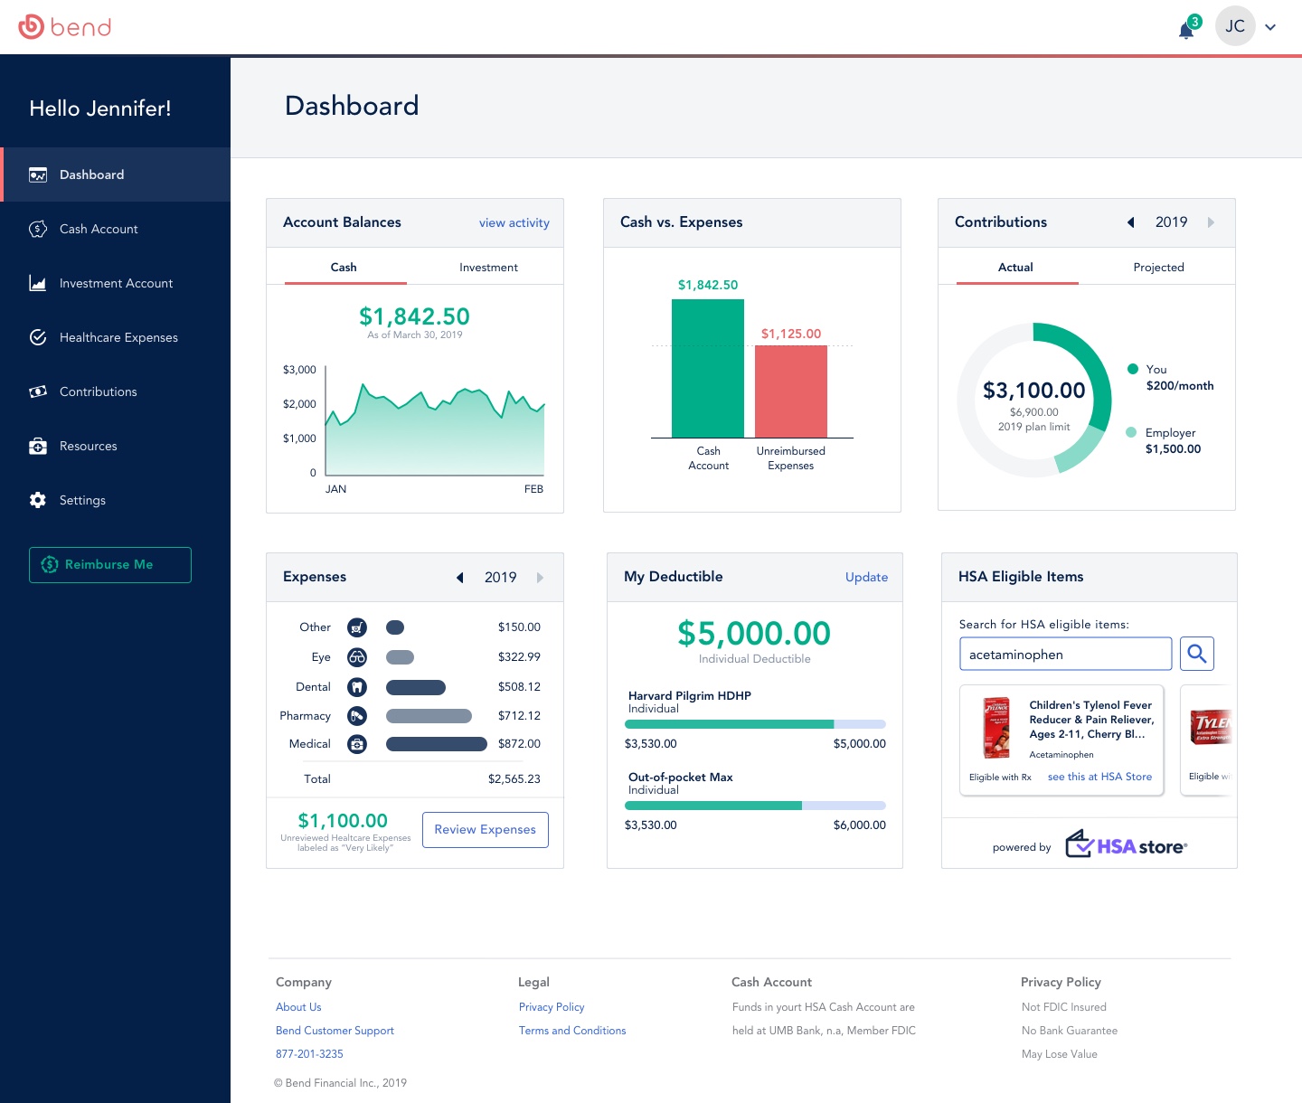This screenshot has height=1103, width=1302.
Task: Click the Dental tooth icon
Action: tap(357, 687)
